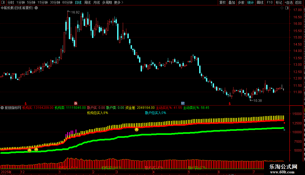Open 多周期 multi-period view
Viewport: 305px width, 175px height.
pyautogui.click(x=107, y=2)
